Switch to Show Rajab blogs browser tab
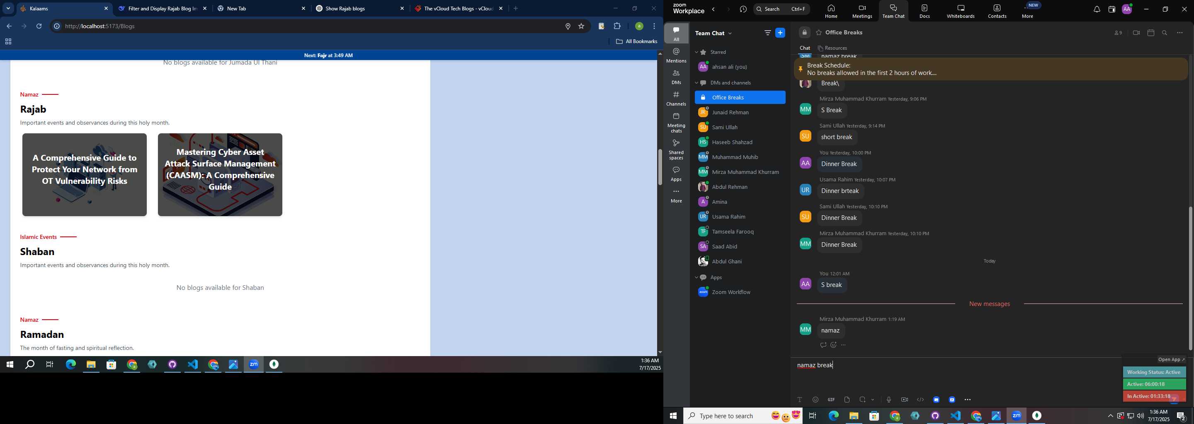The image size is (1194, 424). (360, 8)
